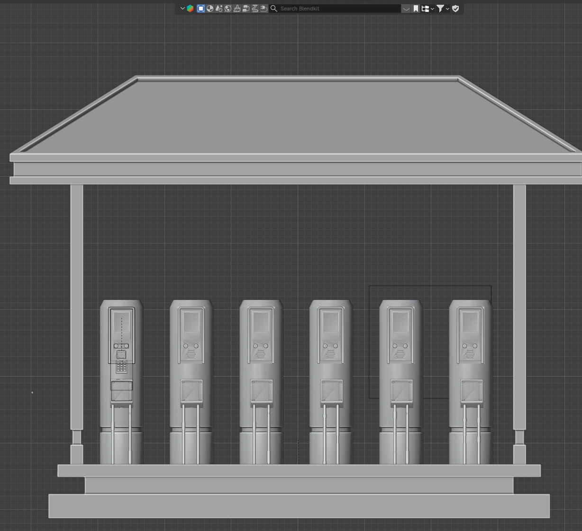Click the magnifier search icon
The width and height of the screenshot is (582, 531).
[274, 9]
